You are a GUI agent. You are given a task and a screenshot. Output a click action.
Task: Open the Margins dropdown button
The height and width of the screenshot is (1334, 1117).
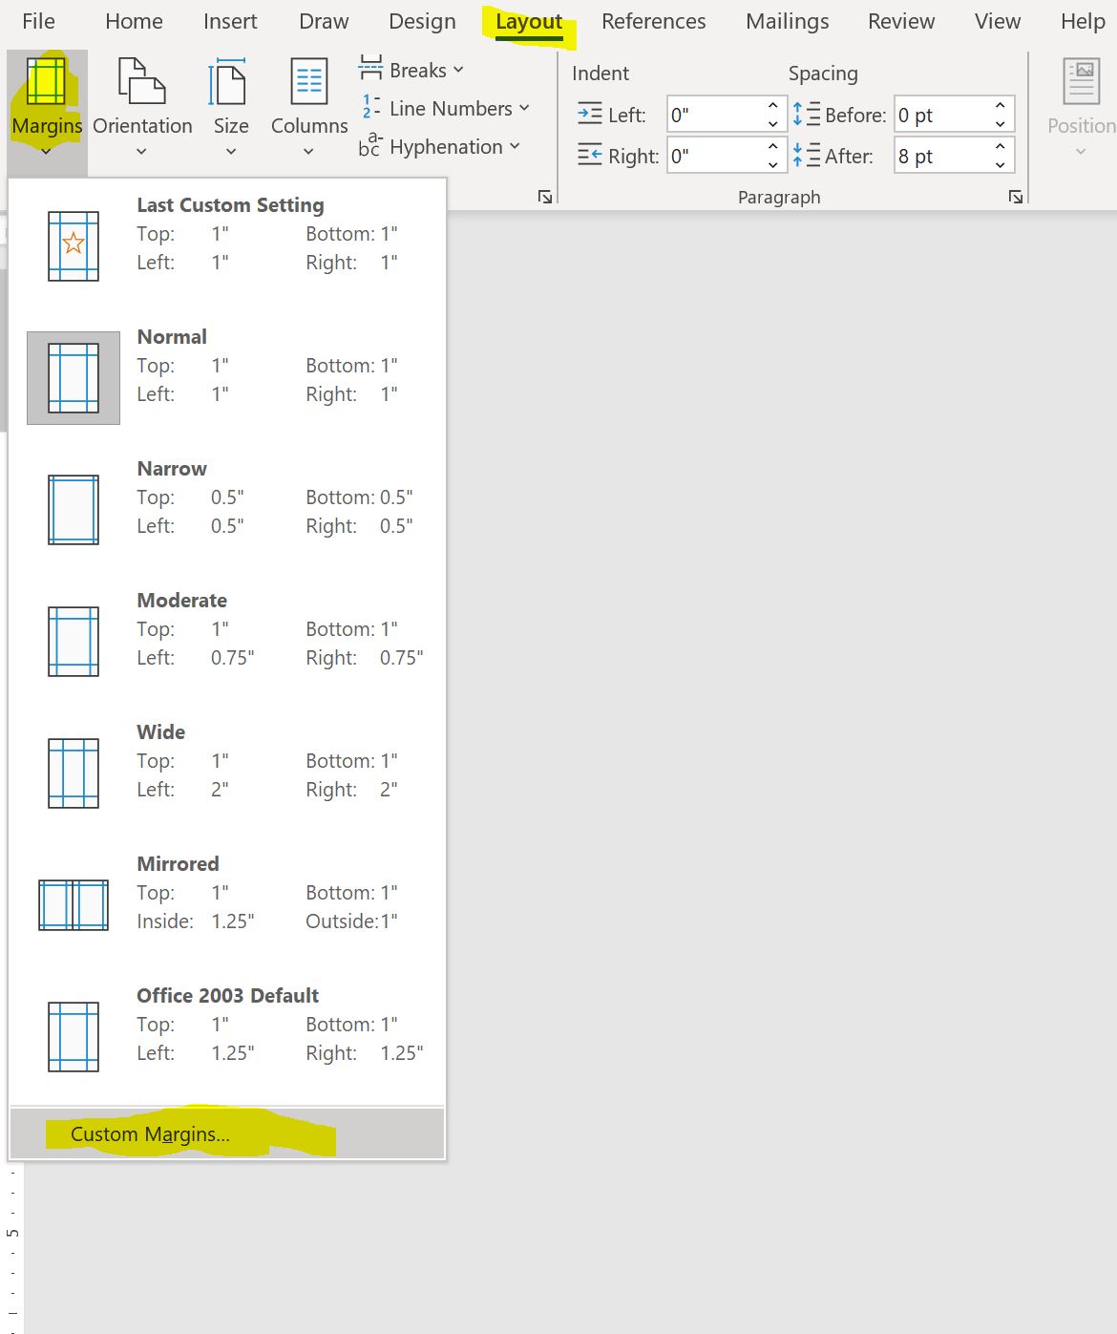click(47, 112)
